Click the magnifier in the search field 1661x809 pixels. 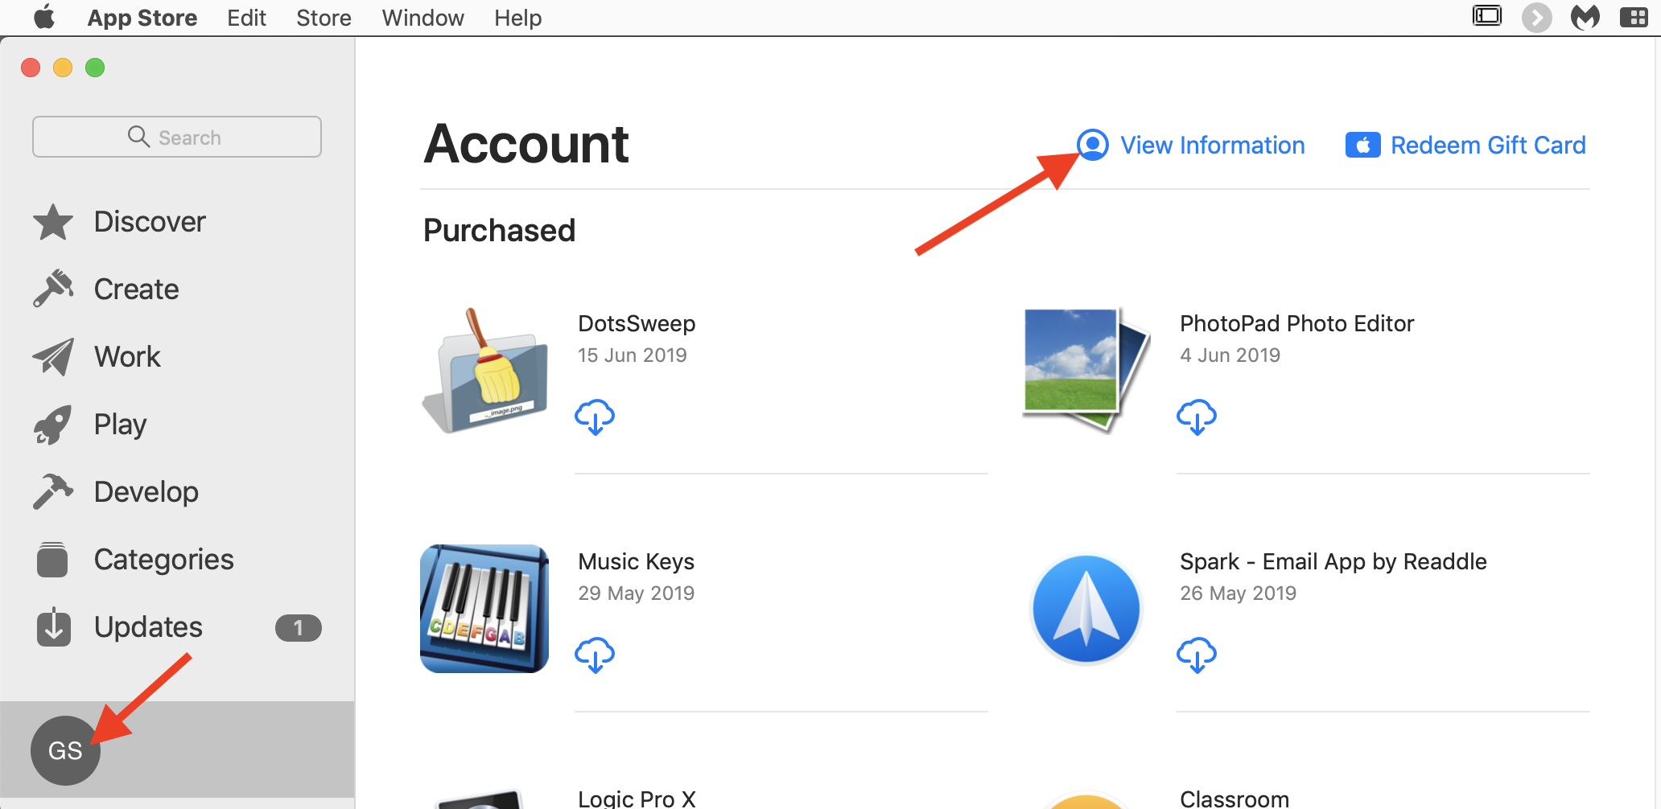coord(138,137)
